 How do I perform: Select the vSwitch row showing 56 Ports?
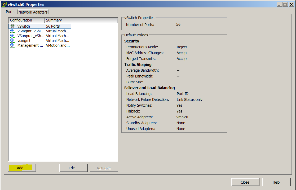[x=40, y=26]
